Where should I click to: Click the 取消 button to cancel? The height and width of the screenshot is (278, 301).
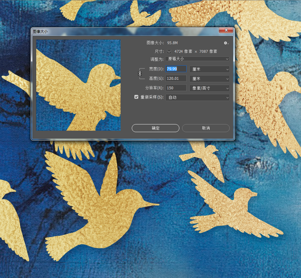206,128
